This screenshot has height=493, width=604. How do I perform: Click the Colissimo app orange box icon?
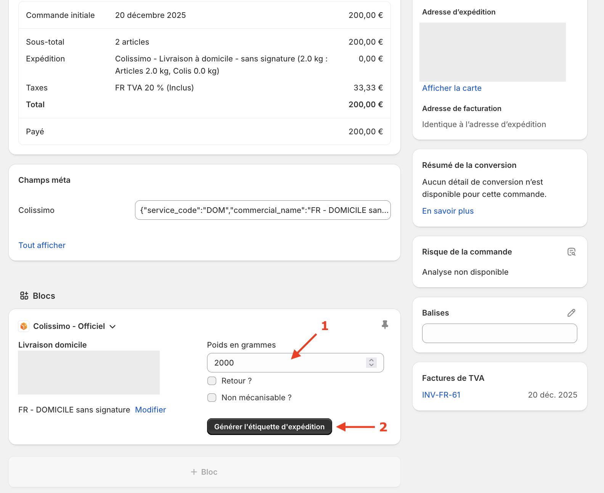click(24, 326)
